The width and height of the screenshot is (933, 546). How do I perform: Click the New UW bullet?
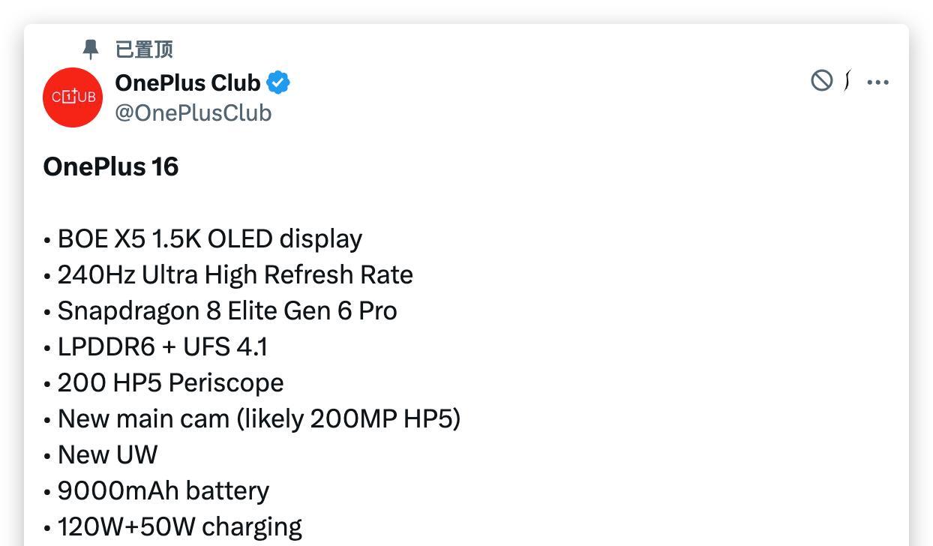[x=107, y=454]
